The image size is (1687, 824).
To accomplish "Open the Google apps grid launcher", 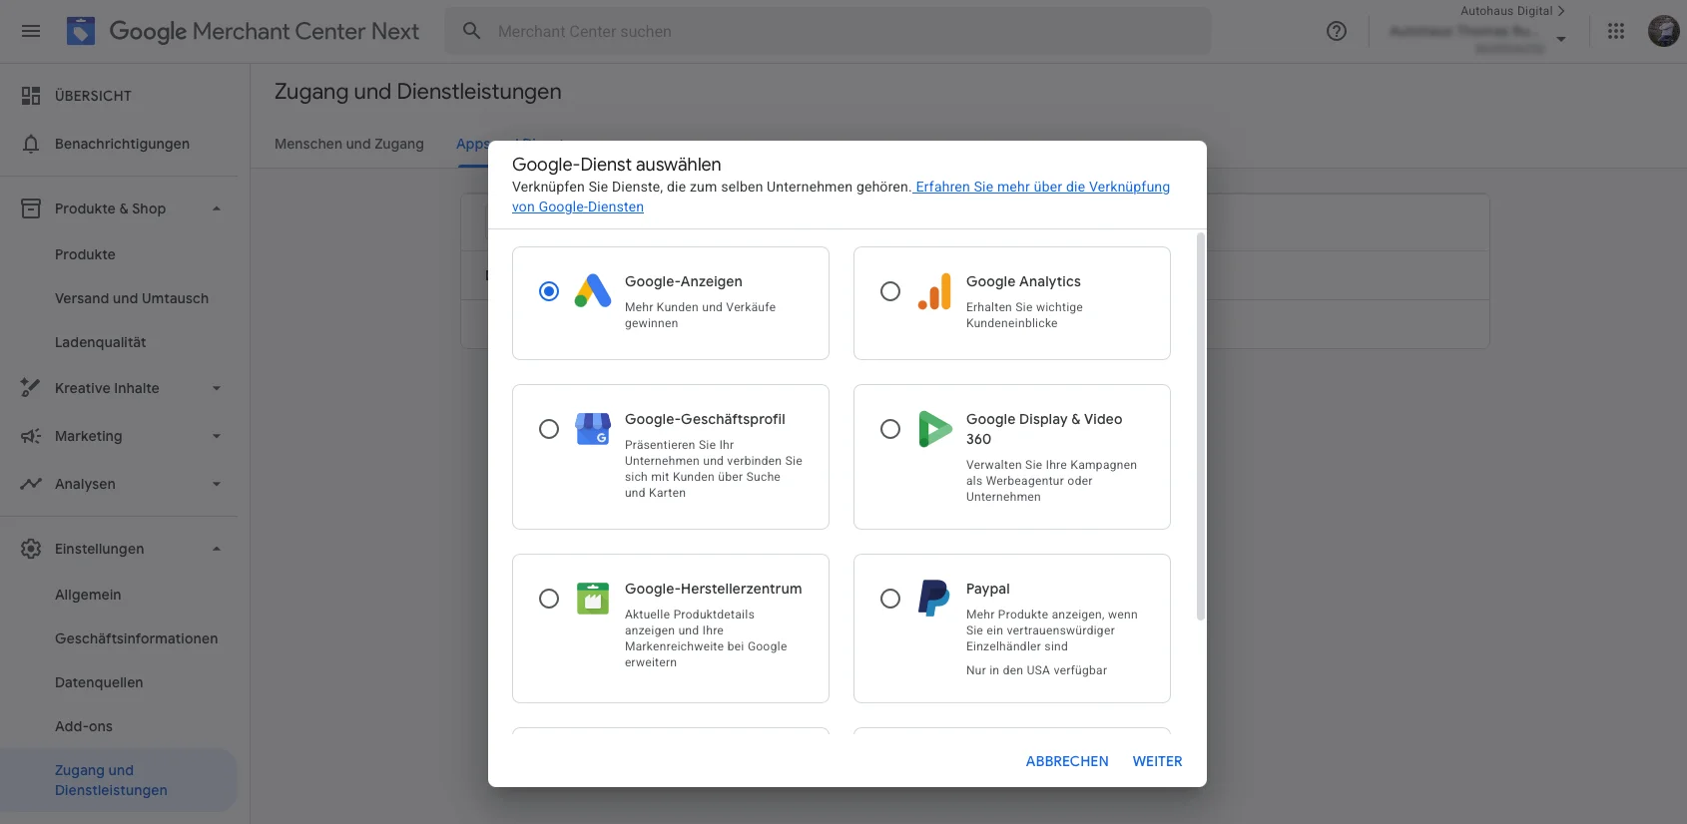I will pos(1616,31).
